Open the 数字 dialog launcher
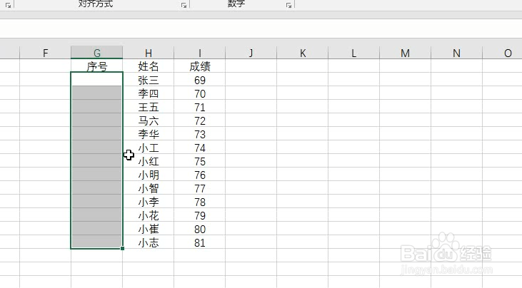The image size is (522, 288). (x=289, y=5)
